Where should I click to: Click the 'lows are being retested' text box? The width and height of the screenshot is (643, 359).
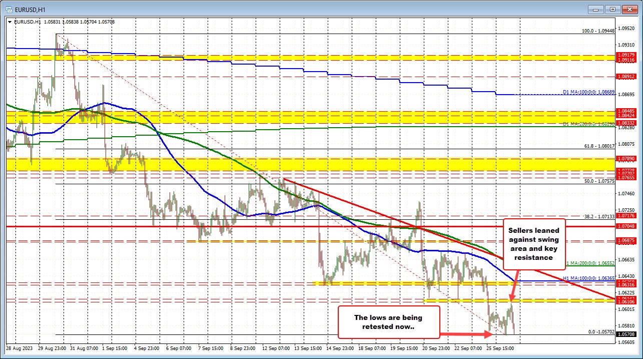(389, 322)
